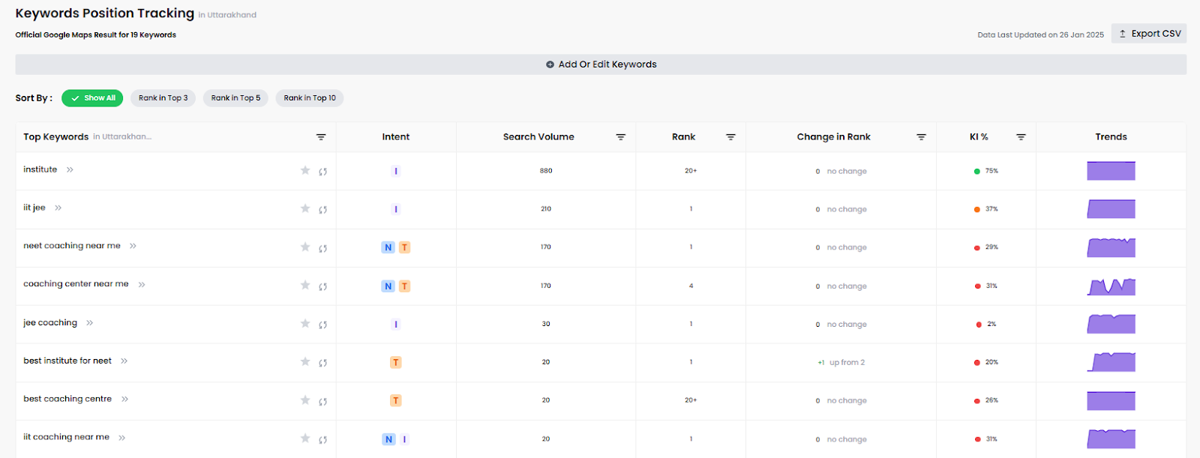Click the Navigational badge for 'iit coaching near me'
1200x458 pixels.
[x=388, y=439]
